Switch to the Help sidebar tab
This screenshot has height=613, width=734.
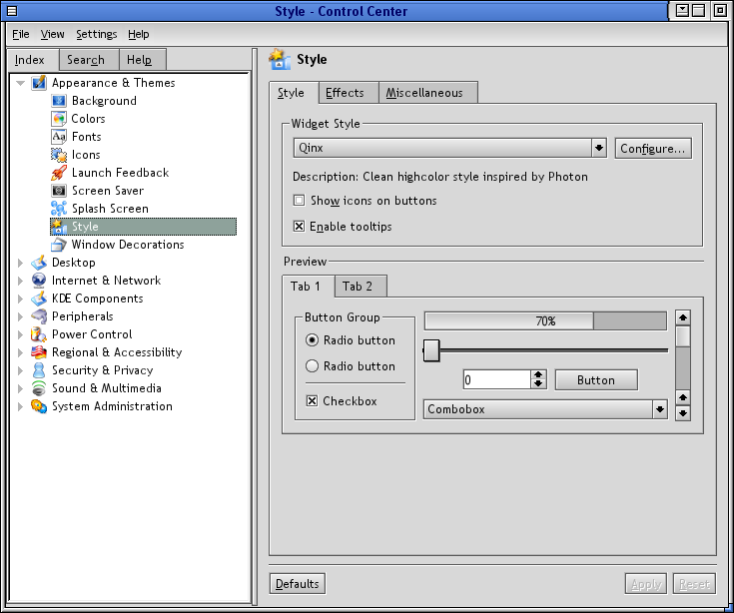(x=142, y=60)
